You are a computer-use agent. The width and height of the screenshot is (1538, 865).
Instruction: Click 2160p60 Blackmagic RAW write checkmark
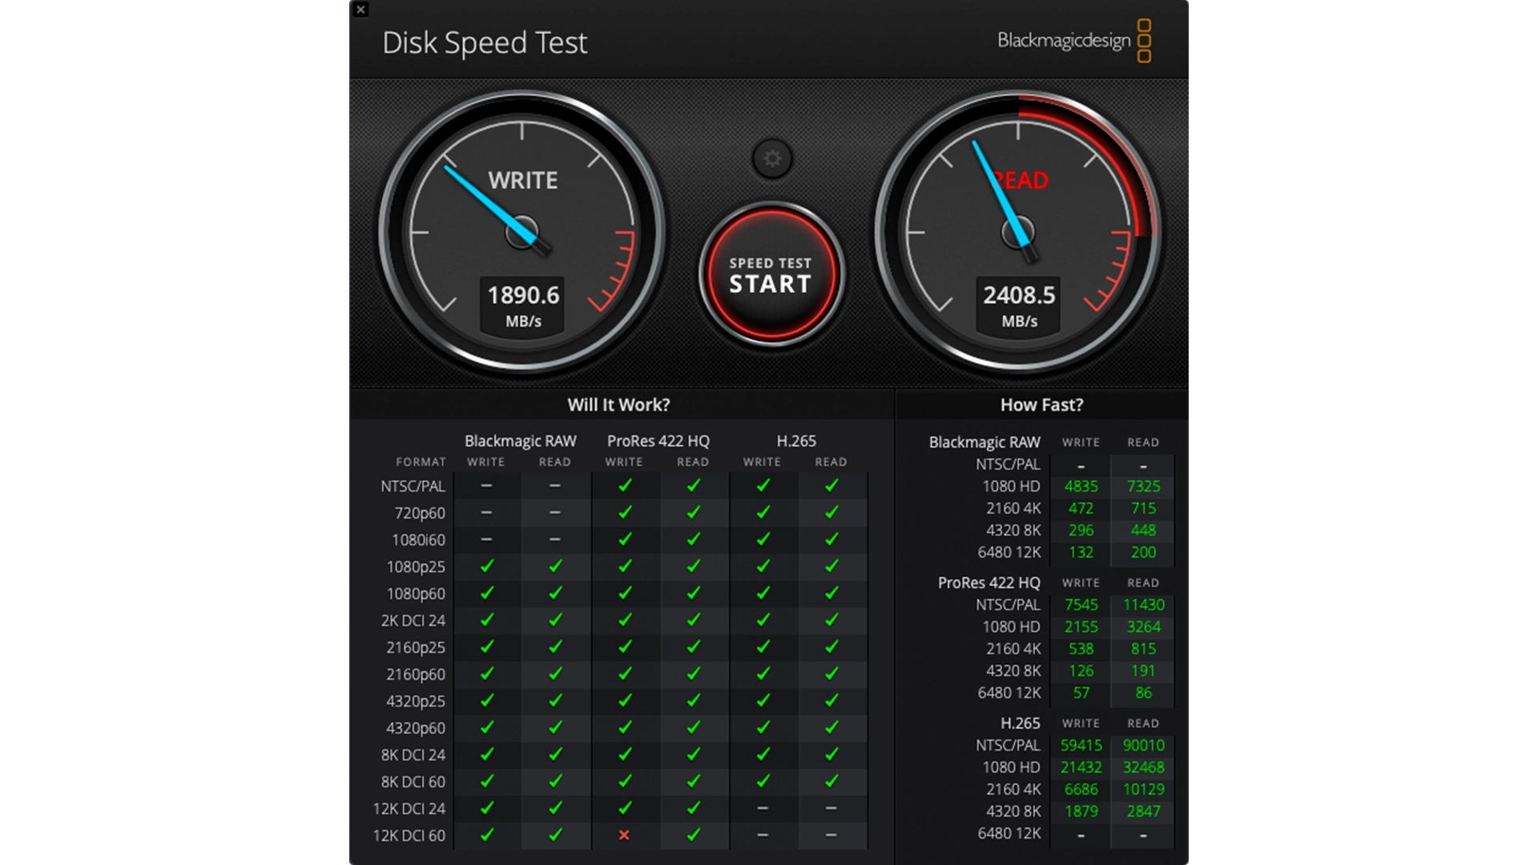486,674
